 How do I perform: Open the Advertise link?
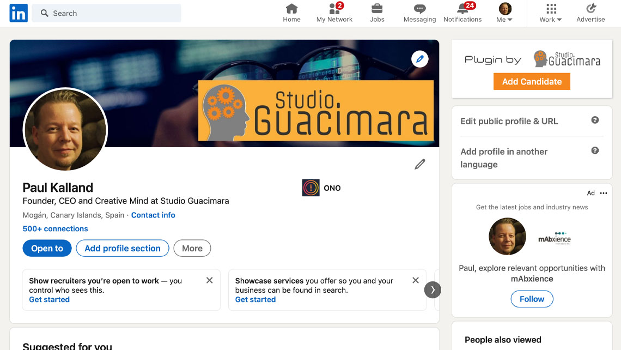pyautogui.click(x=590, y=13)
